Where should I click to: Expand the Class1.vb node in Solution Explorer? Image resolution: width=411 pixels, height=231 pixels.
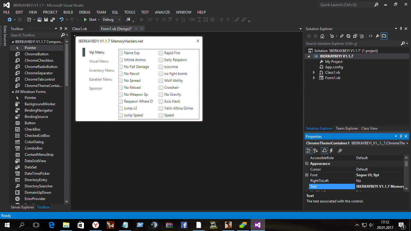(x=314, y=72)
